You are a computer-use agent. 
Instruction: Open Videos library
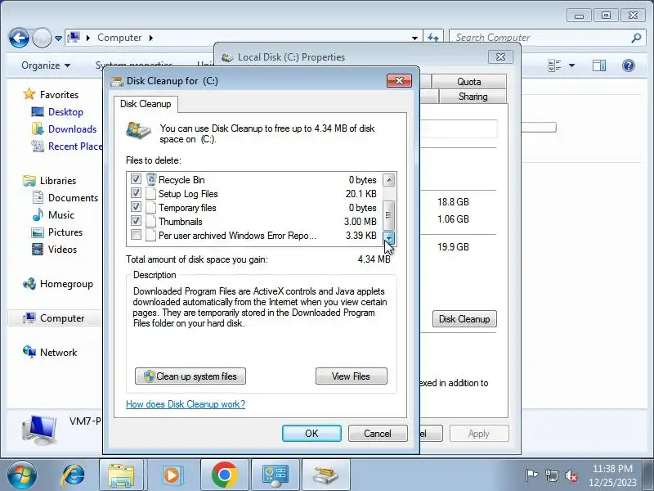point(62,249)
